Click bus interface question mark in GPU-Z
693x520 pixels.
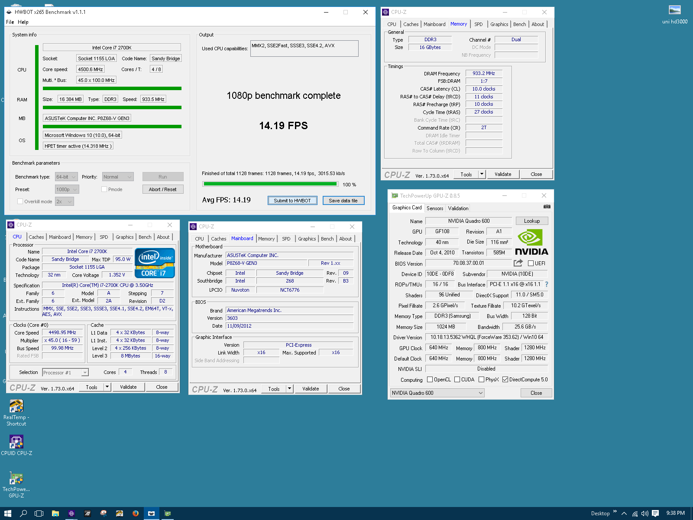(547, 284)
